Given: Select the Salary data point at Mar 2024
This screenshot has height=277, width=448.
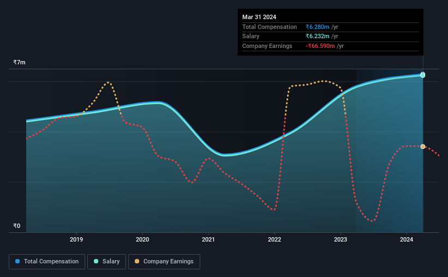Looking at the screenshot, I should (x=422, y=75).
